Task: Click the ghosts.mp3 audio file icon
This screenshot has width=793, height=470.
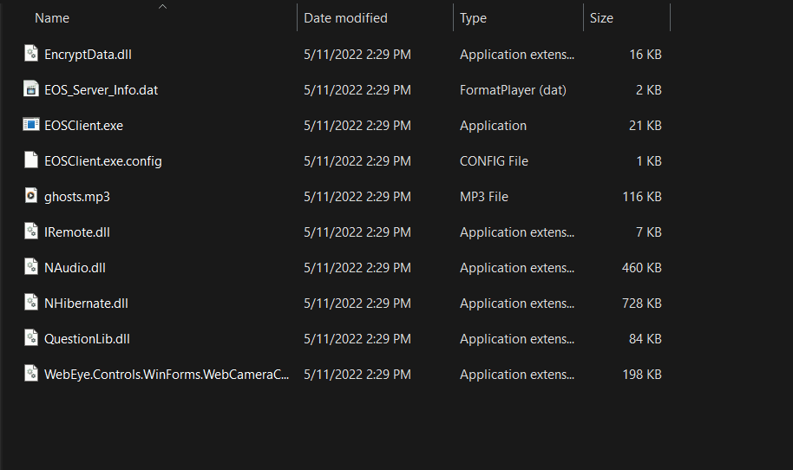Action: point(31,196)
